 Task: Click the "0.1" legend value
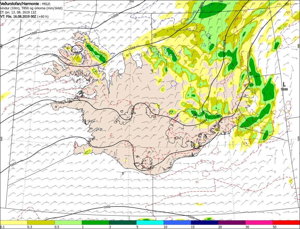point(2,227)
